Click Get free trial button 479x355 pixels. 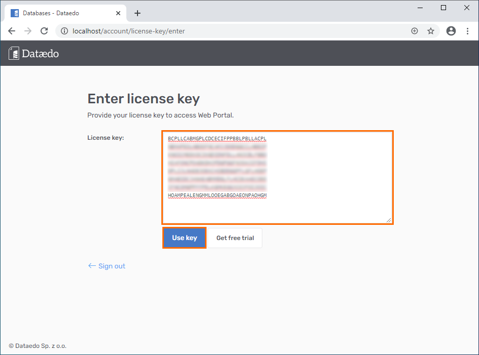coord(235,238)
